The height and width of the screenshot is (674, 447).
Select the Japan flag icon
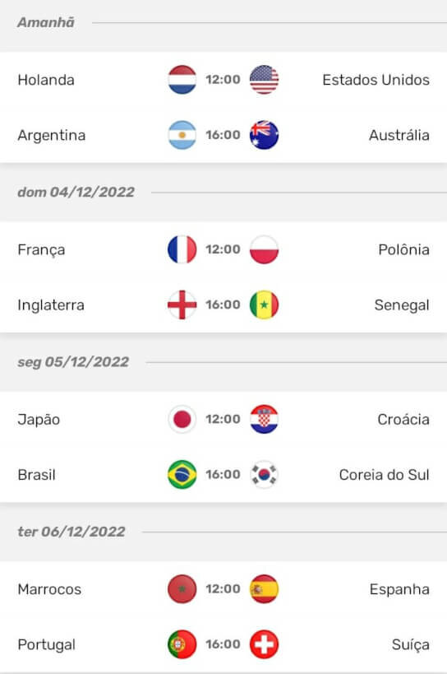click(x=182, y=419)
